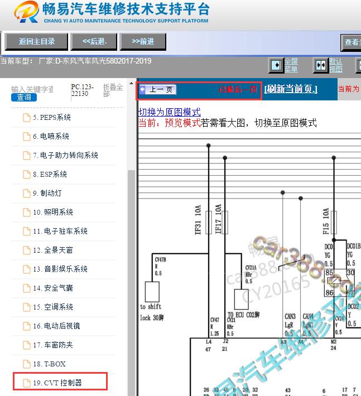Click the blue left-arrow icon of 上一页
Viewport: 361px width, 396px height.
tap(143, 89)
